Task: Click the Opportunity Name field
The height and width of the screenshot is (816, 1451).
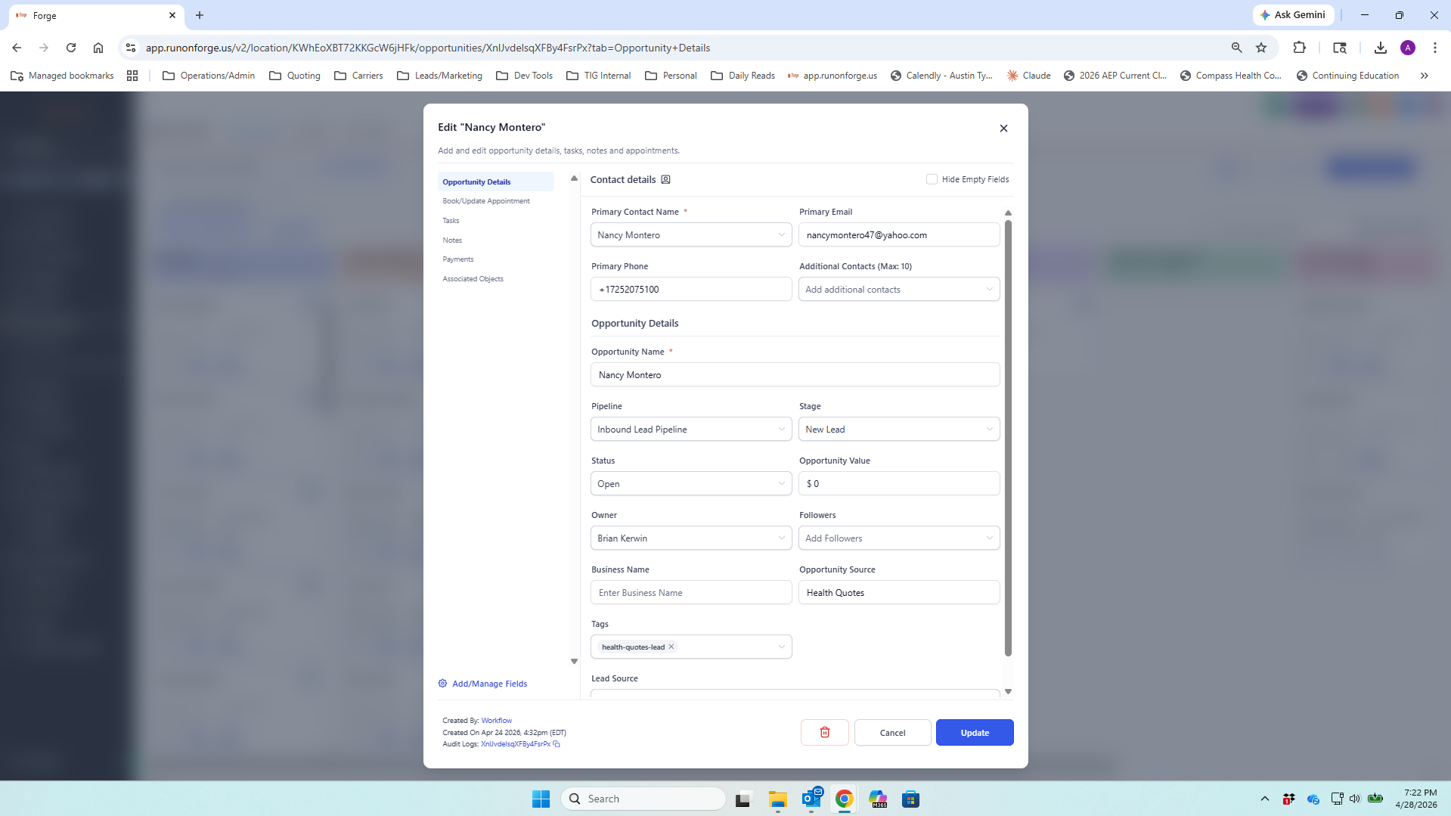Action: 795,375
